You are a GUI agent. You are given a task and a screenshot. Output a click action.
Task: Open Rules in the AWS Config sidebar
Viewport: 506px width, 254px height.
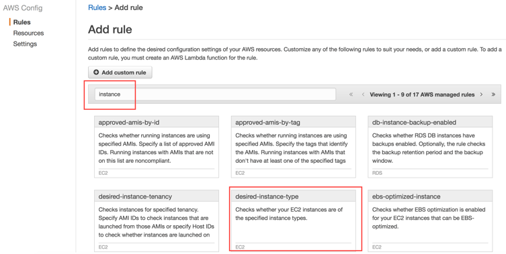tap(22, 22)
